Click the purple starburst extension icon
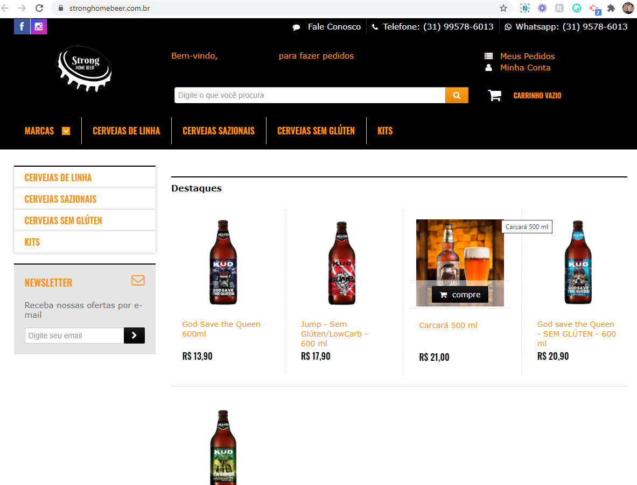 (542, 8)
